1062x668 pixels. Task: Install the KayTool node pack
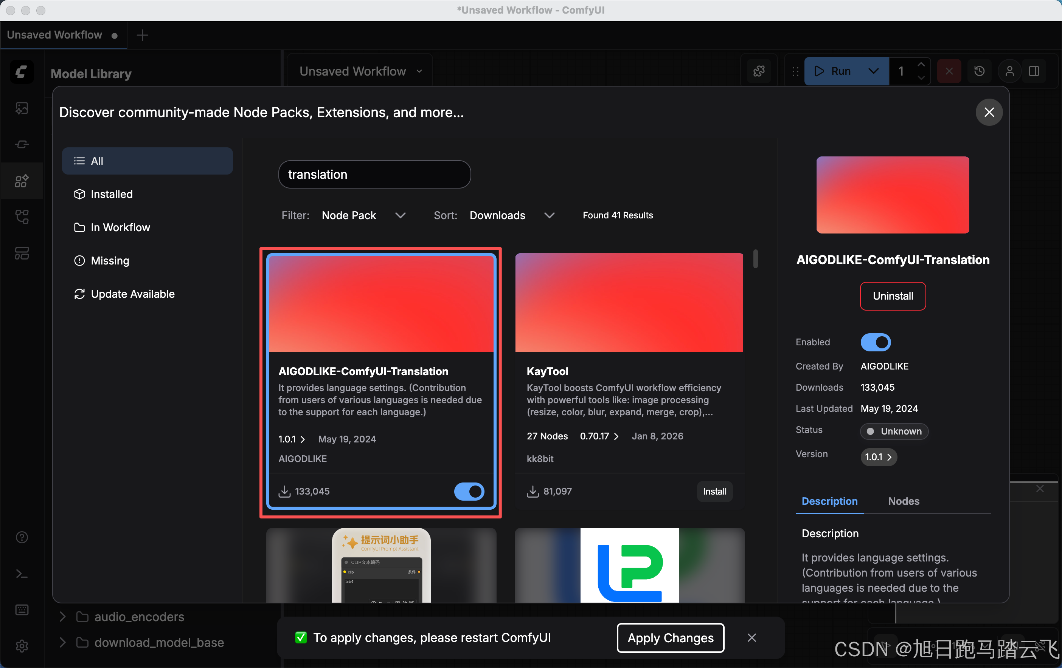(714, 491)
